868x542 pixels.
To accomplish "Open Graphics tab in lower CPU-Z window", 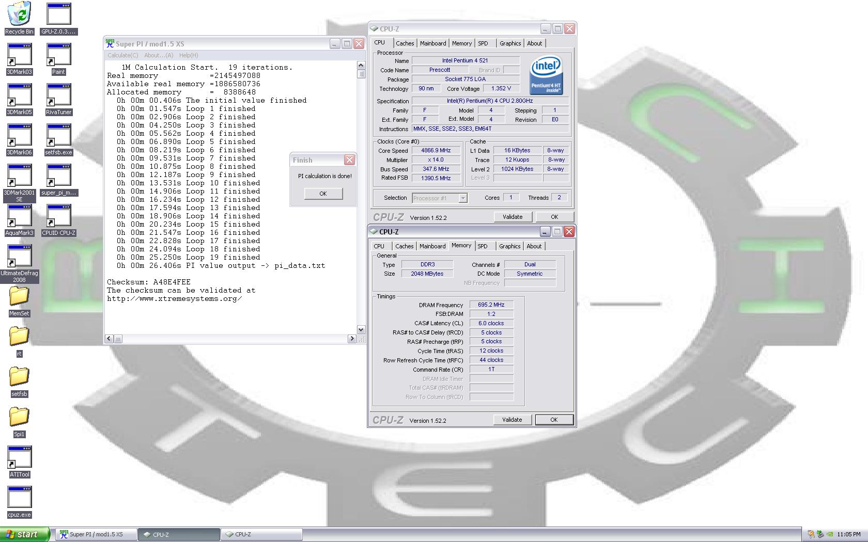I will pyautogui.click(x=509, y=246).
